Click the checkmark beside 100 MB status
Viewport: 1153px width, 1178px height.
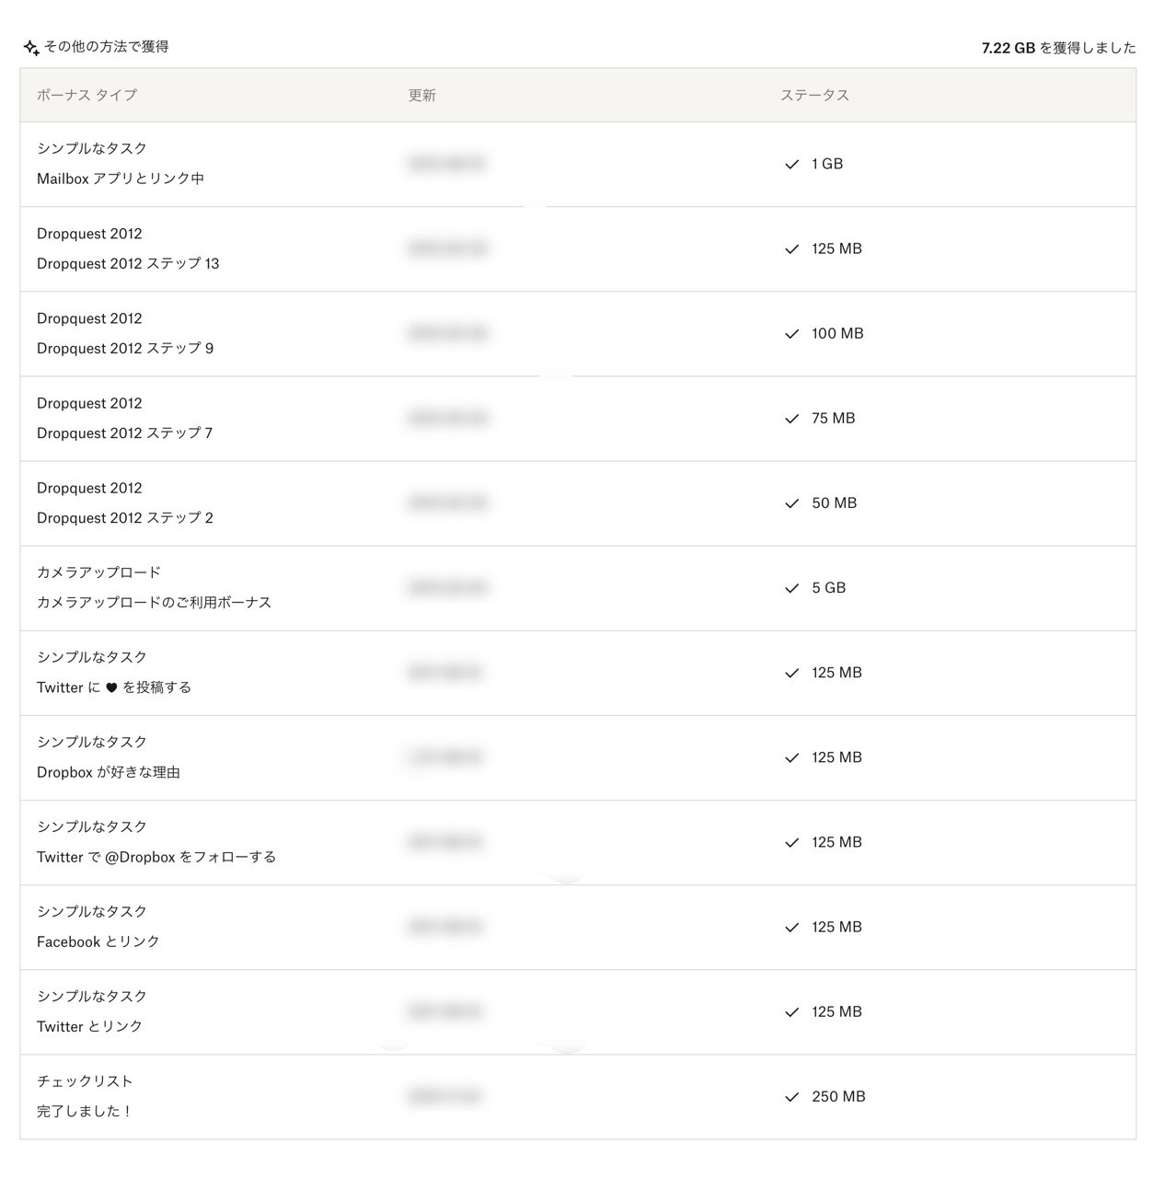(791, 334)
